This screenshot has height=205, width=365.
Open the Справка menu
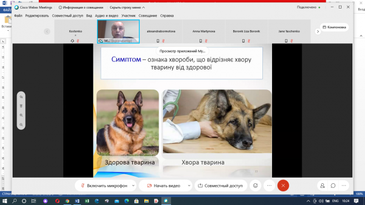(167, 15)
